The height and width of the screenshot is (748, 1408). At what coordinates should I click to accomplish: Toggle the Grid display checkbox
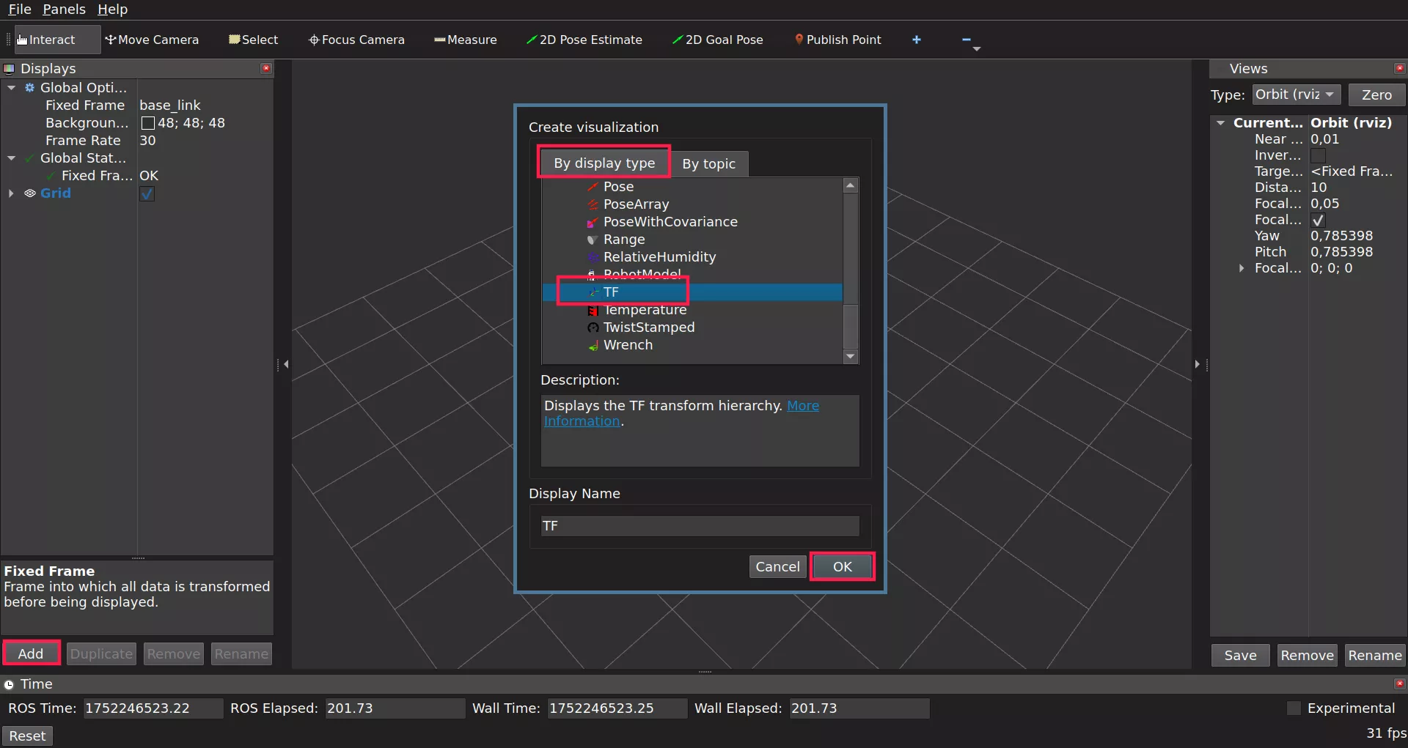[147, 194]
